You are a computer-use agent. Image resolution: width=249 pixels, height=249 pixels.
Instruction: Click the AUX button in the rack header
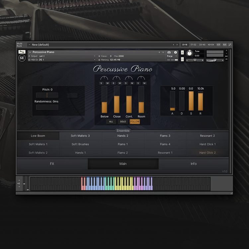point(225,44)
